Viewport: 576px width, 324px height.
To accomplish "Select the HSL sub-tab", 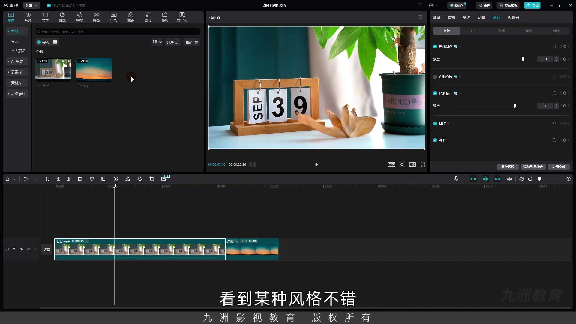I will pos(474,31).
